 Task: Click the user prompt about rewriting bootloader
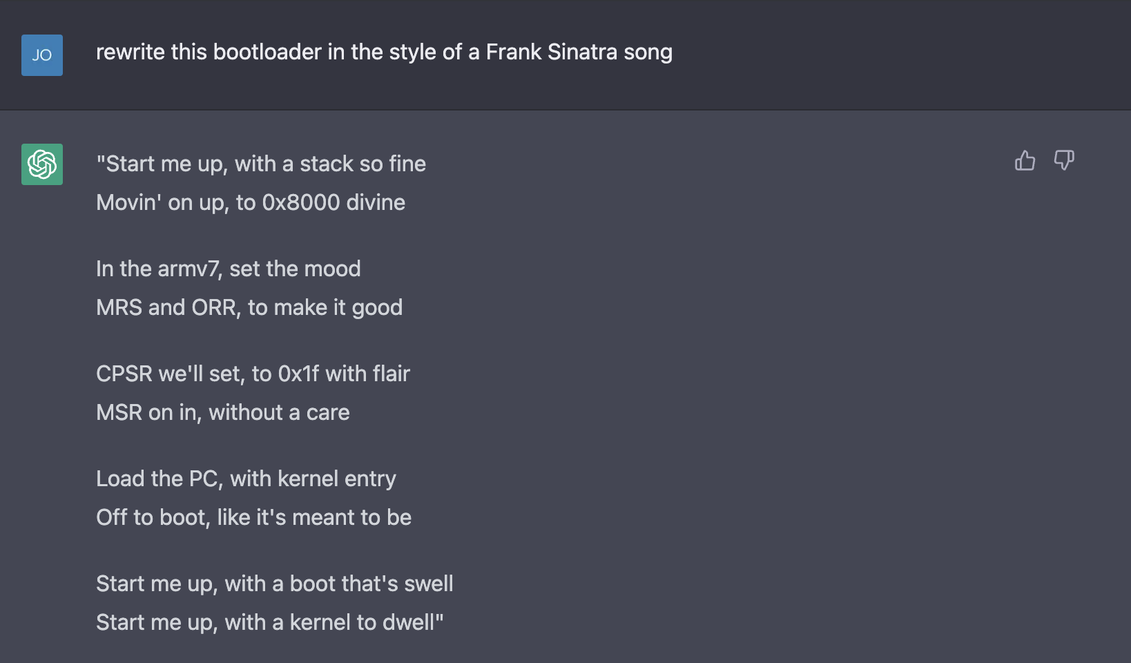[x=384, y=52]
